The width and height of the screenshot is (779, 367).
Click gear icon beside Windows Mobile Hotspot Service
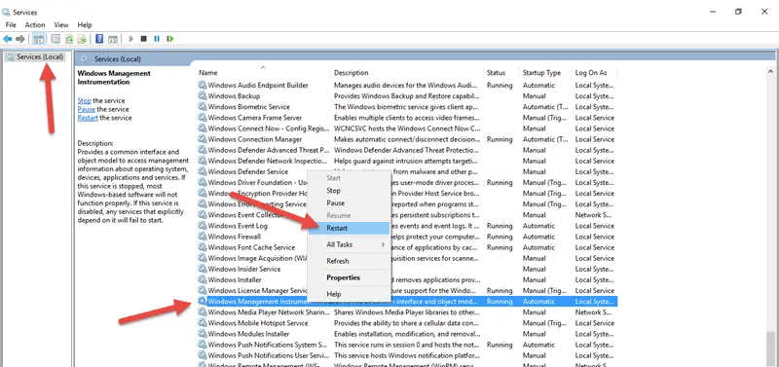click(203, 323)
